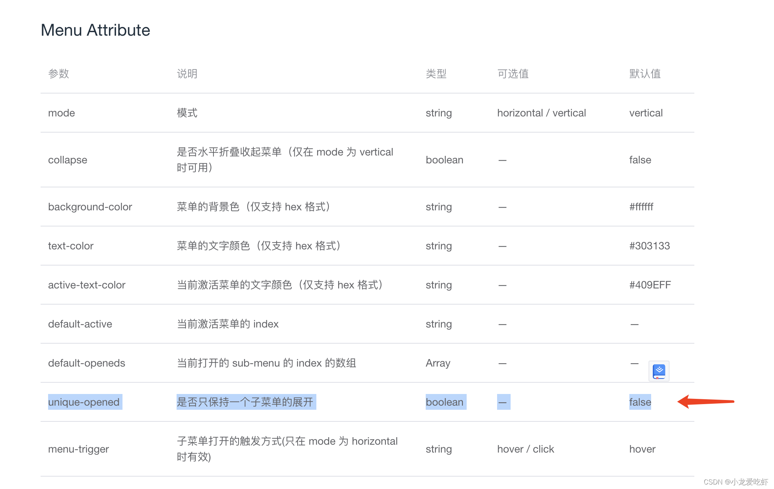The width and height of the screenshot is (774, 489).
Task: Select the 'default-active' parameter name
Action: click(80, 324)
